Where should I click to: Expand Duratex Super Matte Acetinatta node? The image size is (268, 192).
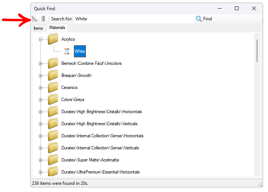(x=40, y=160)
